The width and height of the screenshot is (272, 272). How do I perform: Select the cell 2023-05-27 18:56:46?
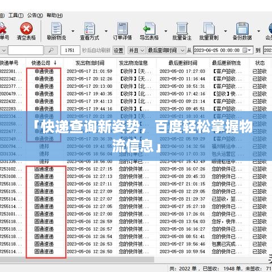tap(182, 244)
